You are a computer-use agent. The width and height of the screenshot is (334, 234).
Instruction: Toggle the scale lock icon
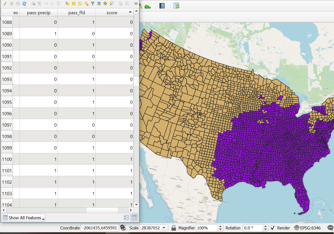173,228
